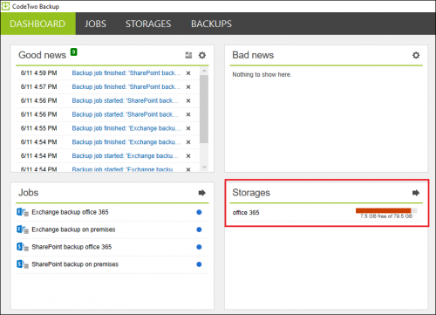The height and width of the screenshot is (315, 436).
Task: Click status dot of Exchange backup on premises
Action: click(x=199, y=229)
